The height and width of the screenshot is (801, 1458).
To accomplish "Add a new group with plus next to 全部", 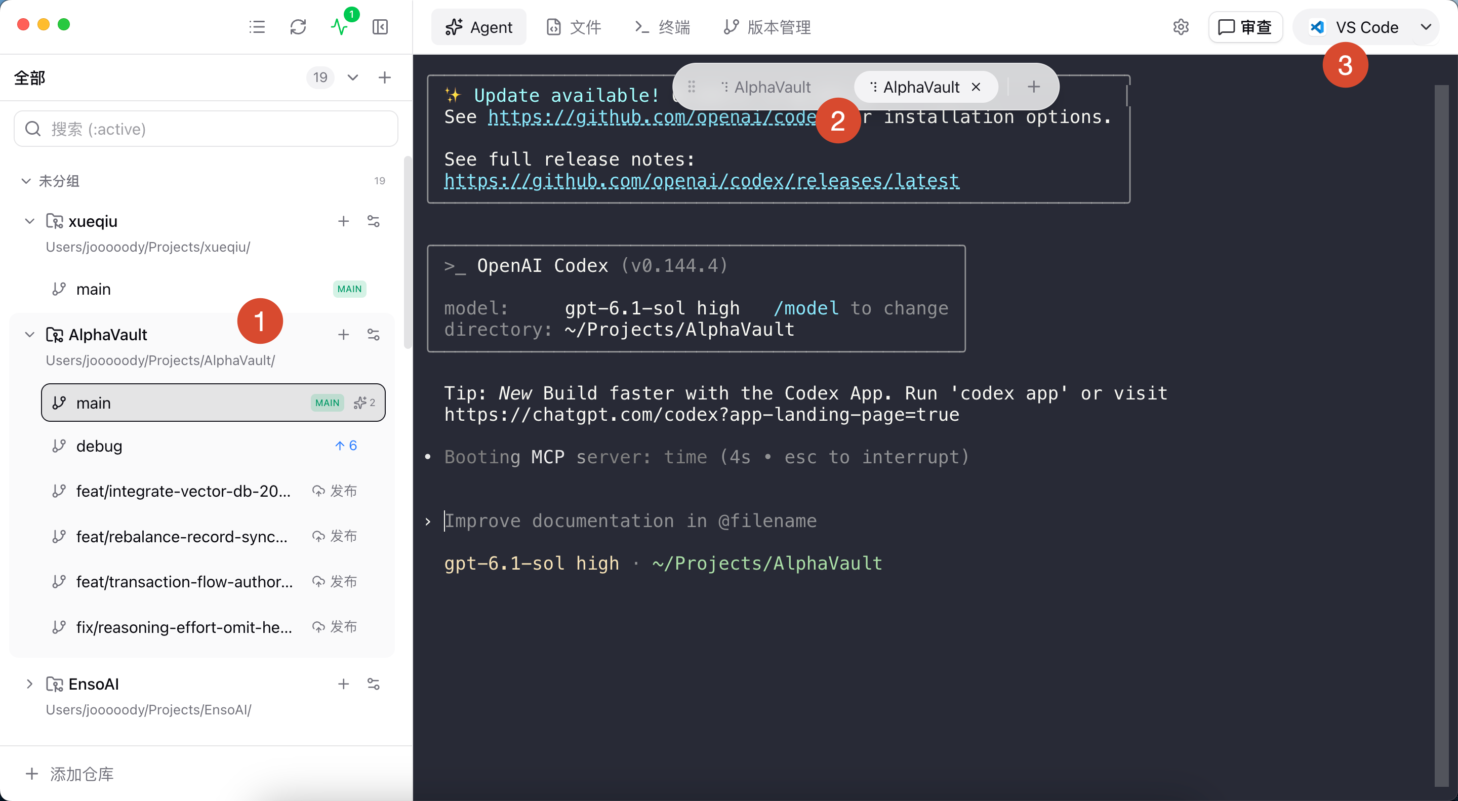I will [385, 77].
